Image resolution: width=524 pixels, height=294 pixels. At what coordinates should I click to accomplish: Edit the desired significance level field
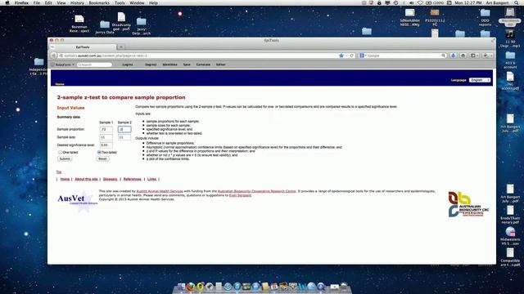106,145
